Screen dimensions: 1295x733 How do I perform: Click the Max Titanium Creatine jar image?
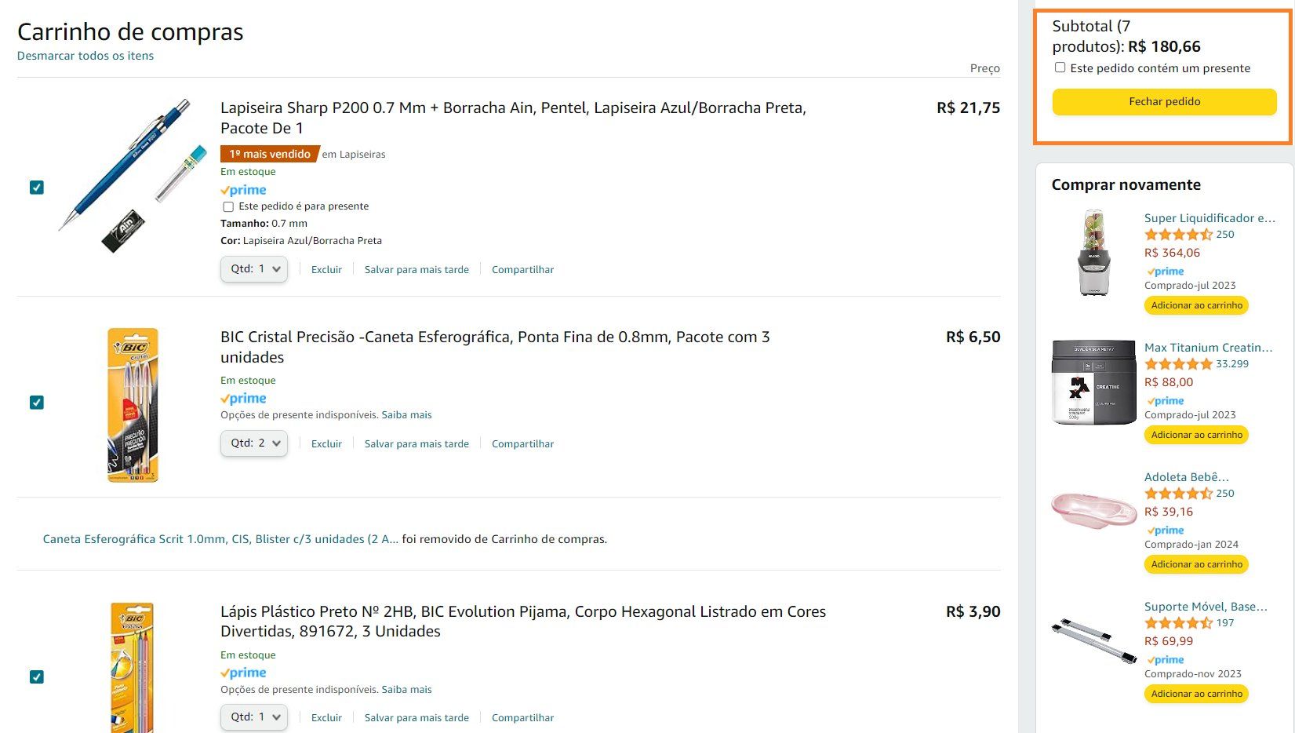1093,382
